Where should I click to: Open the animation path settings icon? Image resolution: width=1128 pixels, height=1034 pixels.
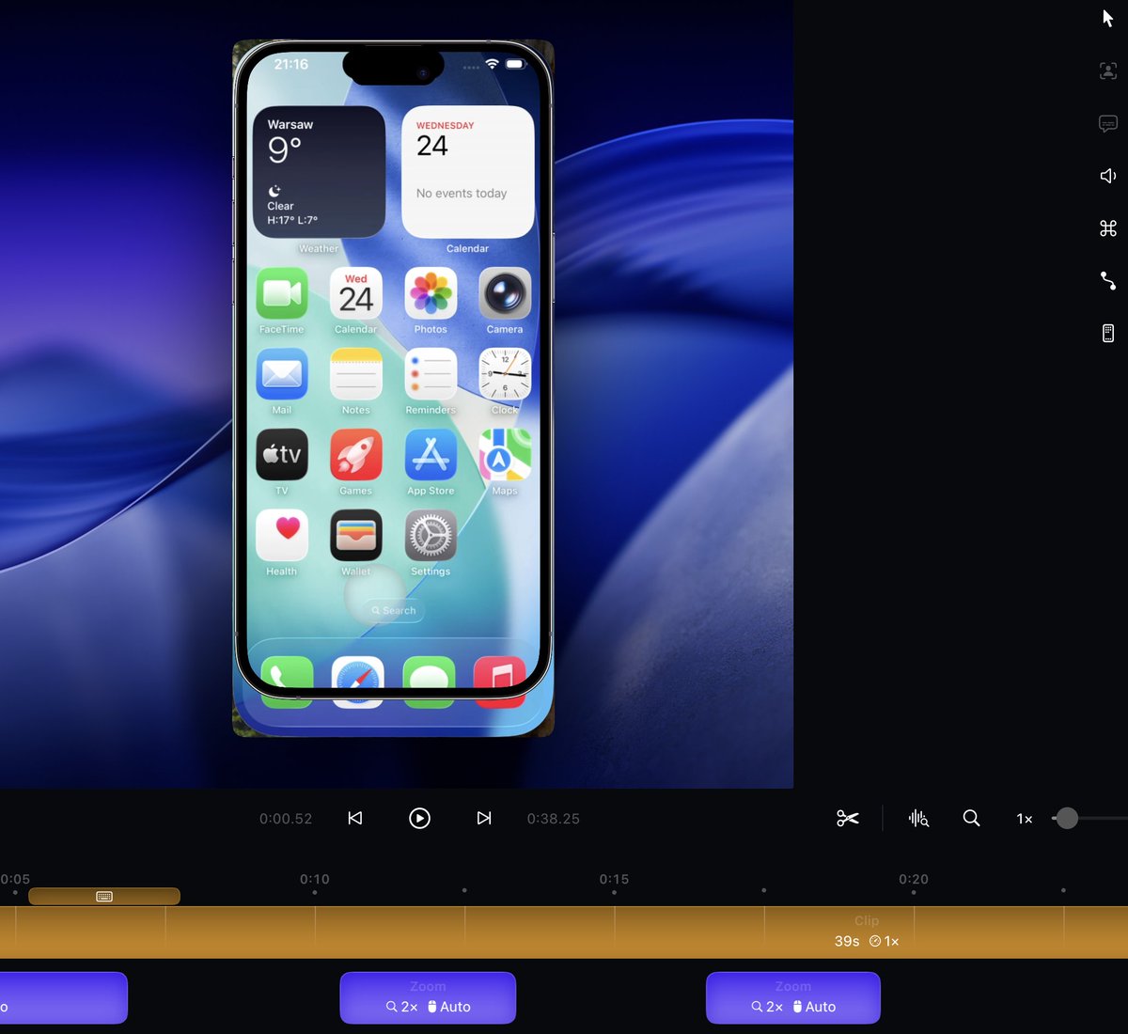click(x=1108, y=280)
